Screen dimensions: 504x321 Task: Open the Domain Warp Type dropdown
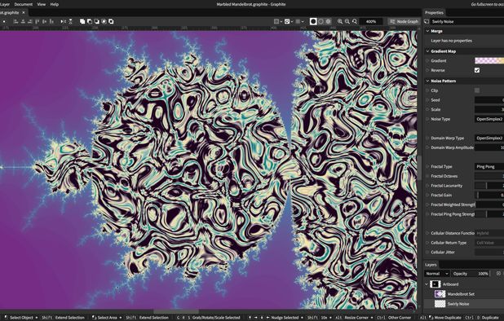point(489,138)
